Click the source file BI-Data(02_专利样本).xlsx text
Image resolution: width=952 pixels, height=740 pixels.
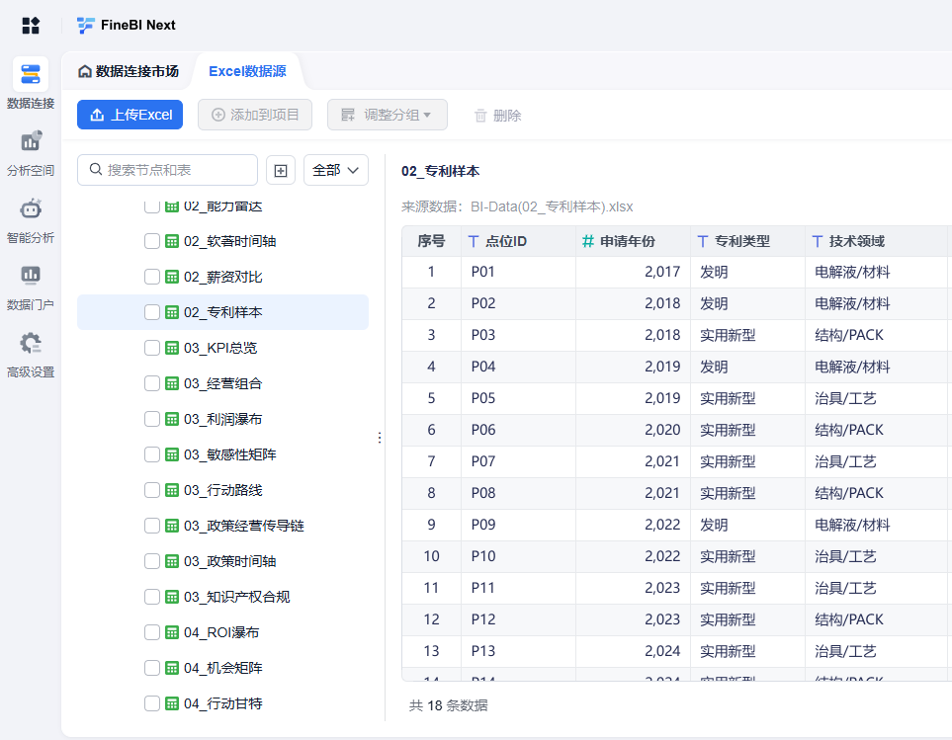point(552,206)
